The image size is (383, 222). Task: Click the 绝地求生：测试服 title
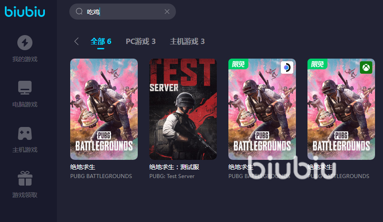[x=174, y=167]
